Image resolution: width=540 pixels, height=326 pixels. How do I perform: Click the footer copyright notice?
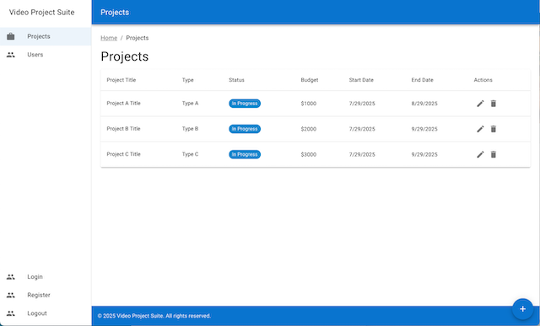coord(154,316)
